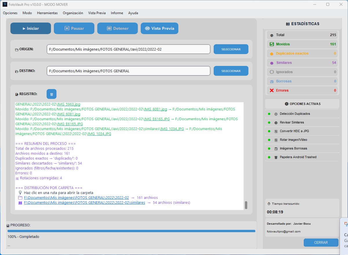Image resolution: width=348 pixels, height=255 pixels.
Task: Open the Organización menu
Action: (x=73, y=13)
